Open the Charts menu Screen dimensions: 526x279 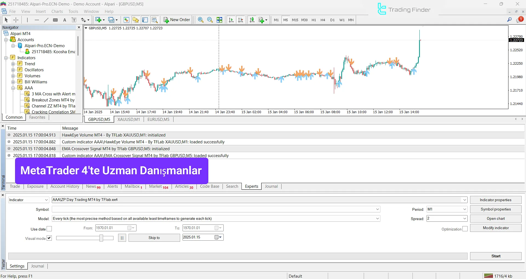click(57, 12)
